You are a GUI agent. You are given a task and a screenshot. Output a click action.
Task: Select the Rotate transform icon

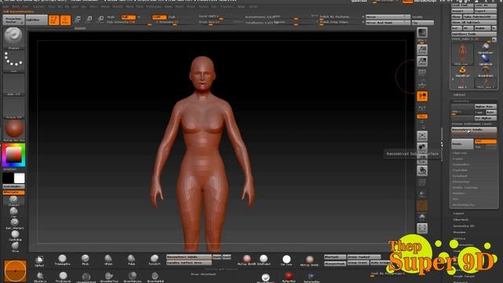101,20
